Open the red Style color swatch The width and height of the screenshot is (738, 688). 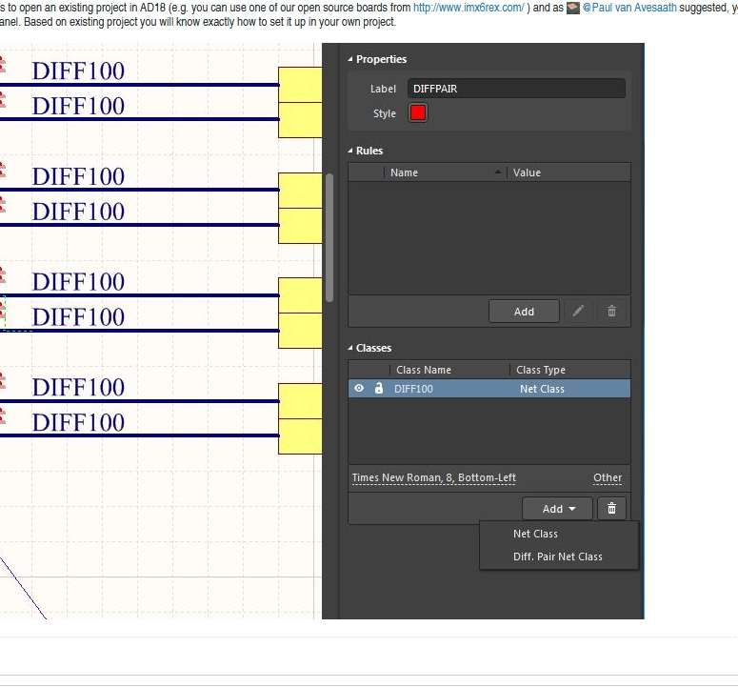pos(418,113)
